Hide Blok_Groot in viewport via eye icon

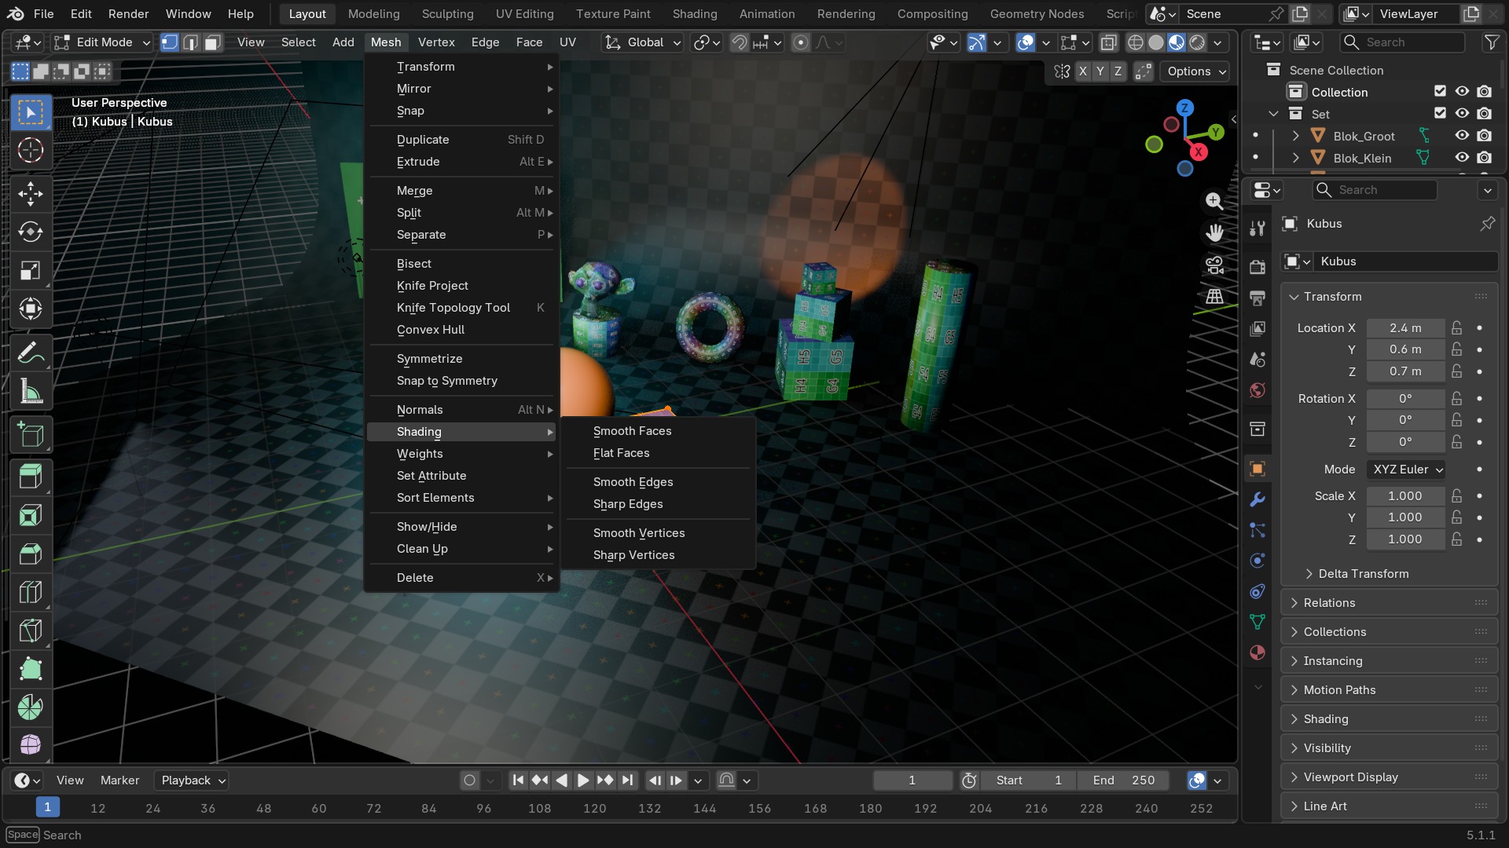click(x=1462, y=136)
